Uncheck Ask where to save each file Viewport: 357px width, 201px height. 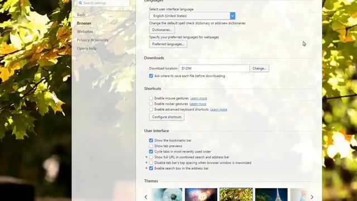pos(151,76)
